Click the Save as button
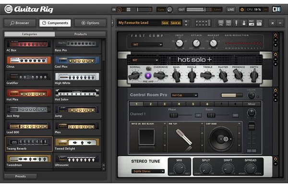288x187 pixels. pyautogui.click(x=176, y=23)
